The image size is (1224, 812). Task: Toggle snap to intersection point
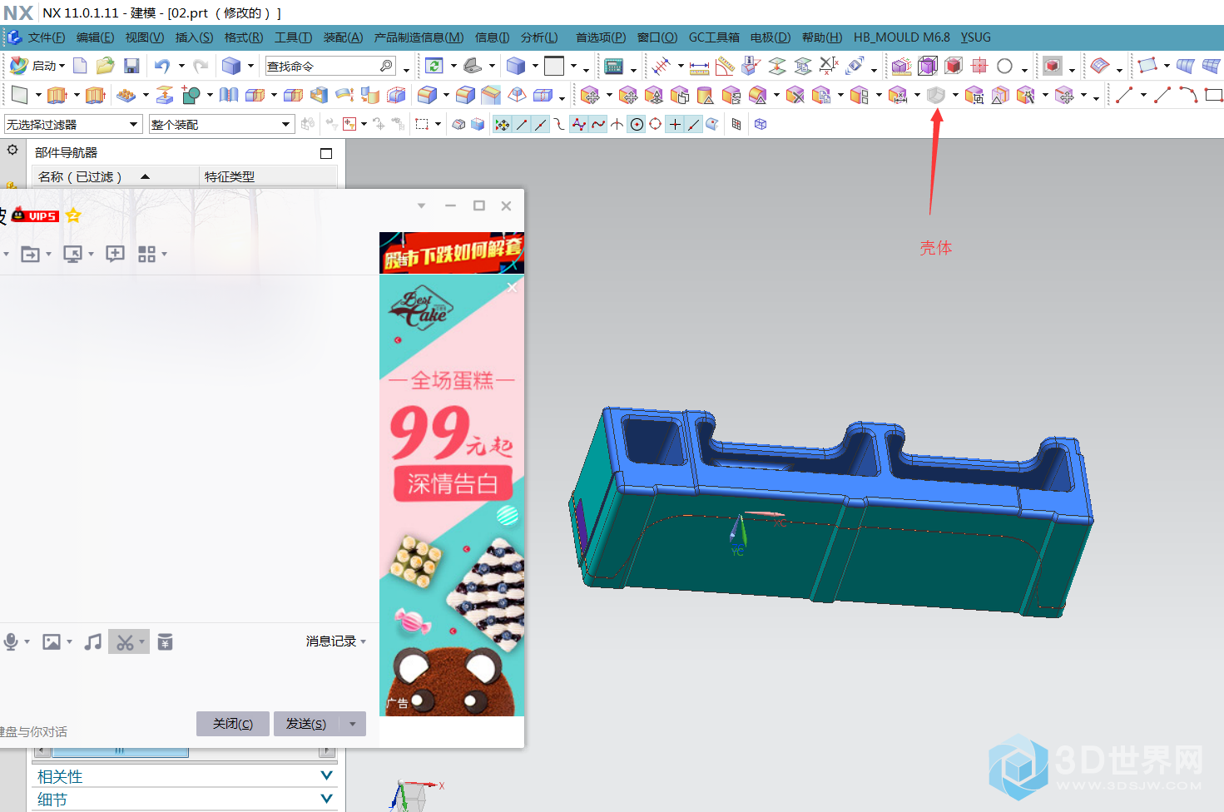617,125
